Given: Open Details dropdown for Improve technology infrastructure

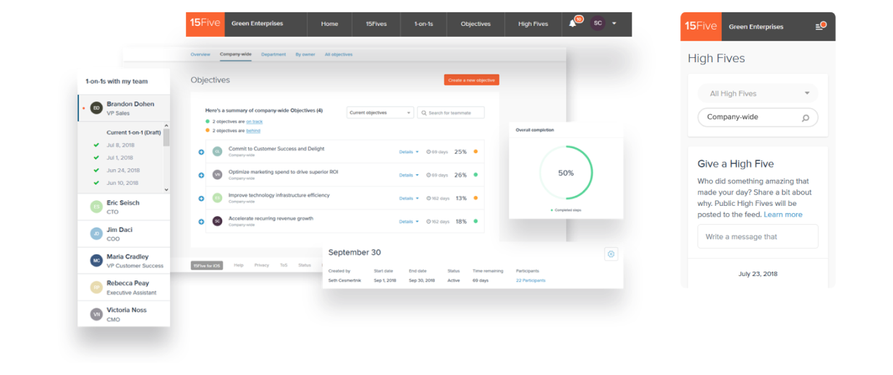Looking at the screenshot, I should tap(409, 198).
